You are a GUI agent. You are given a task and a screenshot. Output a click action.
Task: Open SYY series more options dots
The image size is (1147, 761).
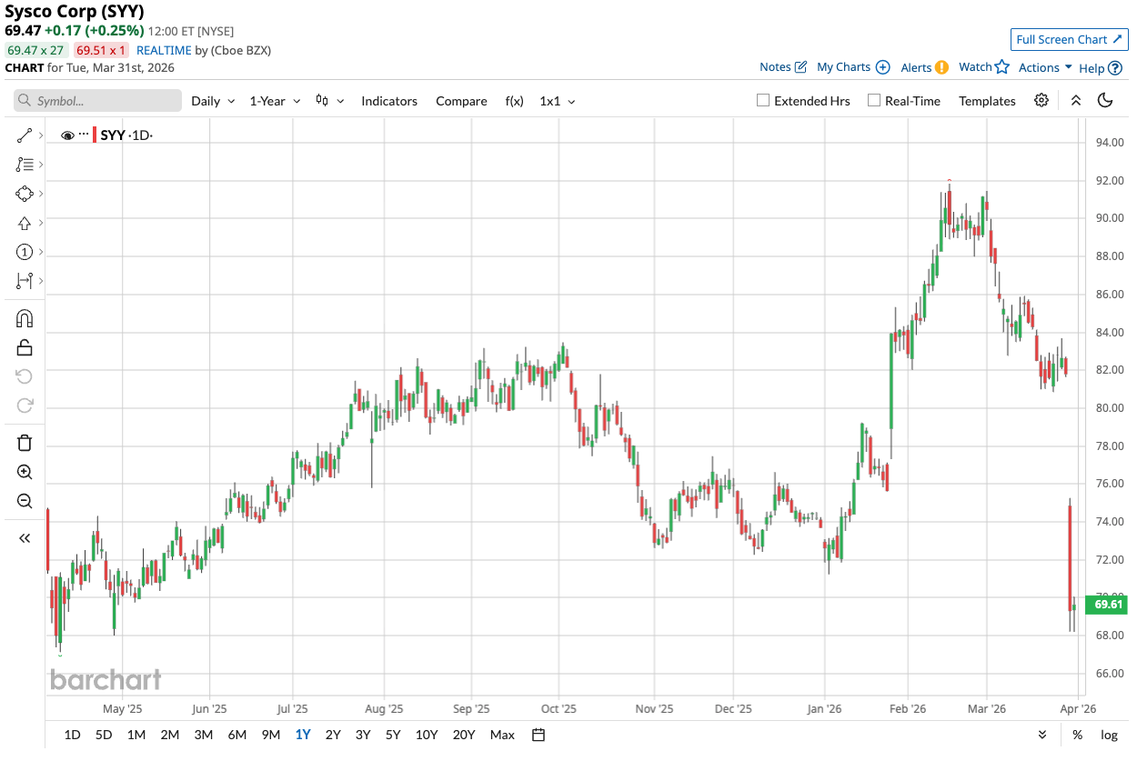84,135
